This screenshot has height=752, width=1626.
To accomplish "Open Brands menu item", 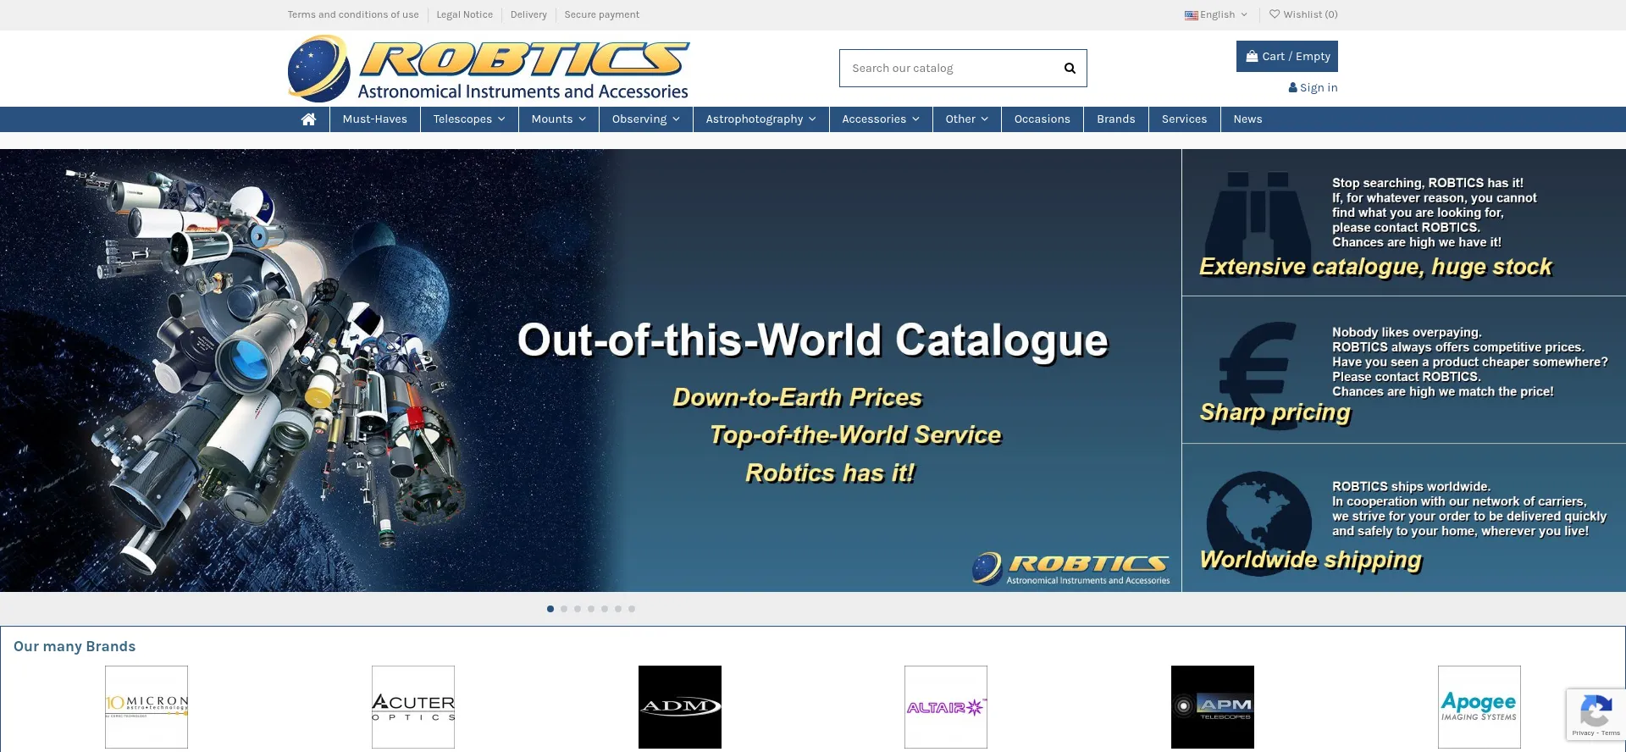I will coord(1116,119).
